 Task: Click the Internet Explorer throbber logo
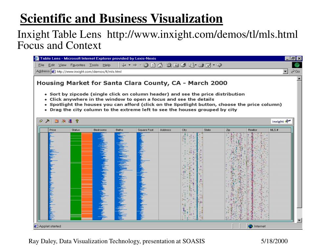(297, 65)
